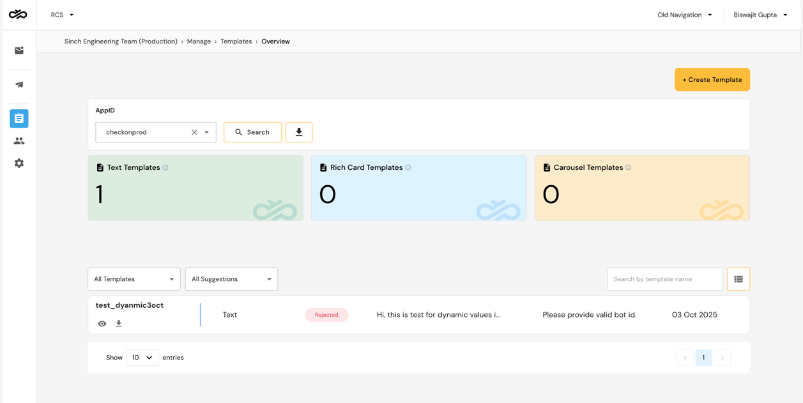Open the contacts people sidebar icon

click(19, 141)
